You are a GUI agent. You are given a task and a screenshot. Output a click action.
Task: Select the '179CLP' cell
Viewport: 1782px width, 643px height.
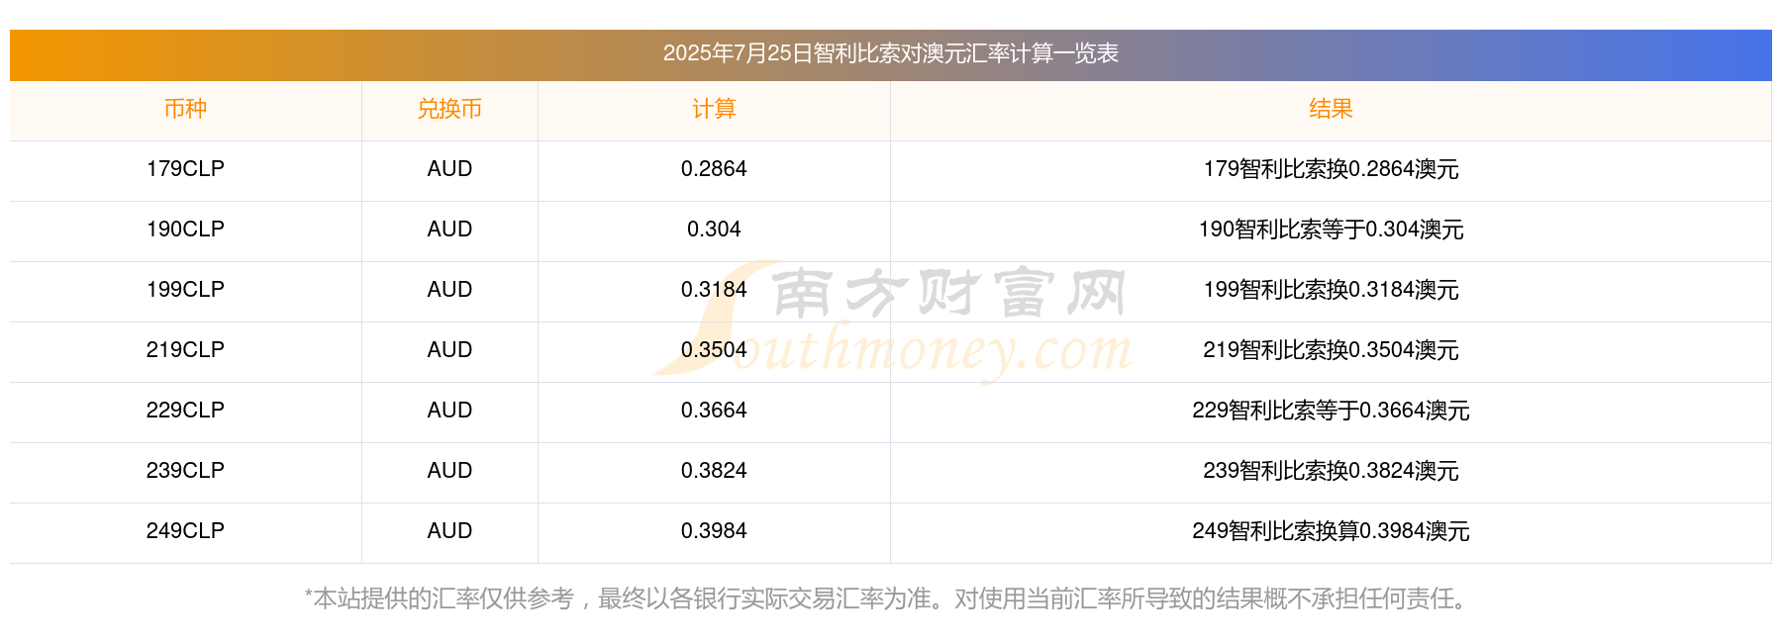pos(185,169)
